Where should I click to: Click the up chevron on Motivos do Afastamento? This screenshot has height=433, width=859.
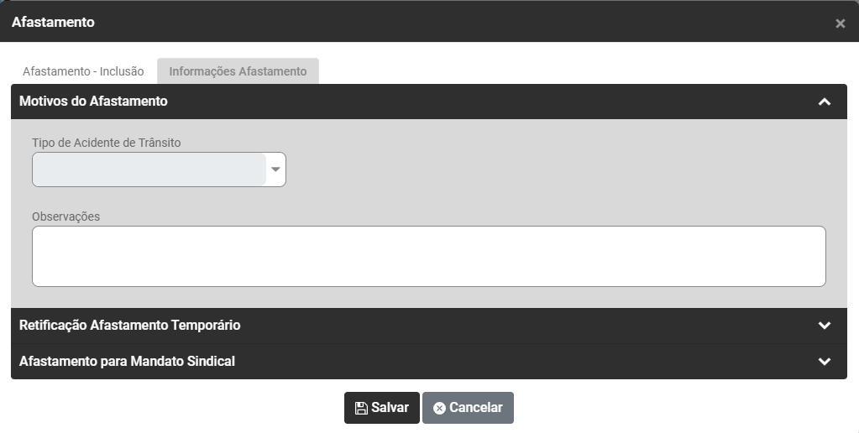pyautogui.click(x=824, y=102)
